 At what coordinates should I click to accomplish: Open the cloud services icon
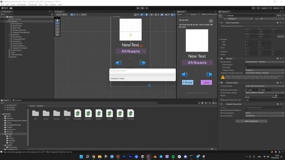(x=11, y=8)
